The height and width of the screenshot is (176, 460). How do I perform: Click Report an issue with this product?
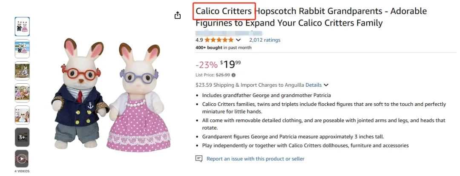(255, 159)
